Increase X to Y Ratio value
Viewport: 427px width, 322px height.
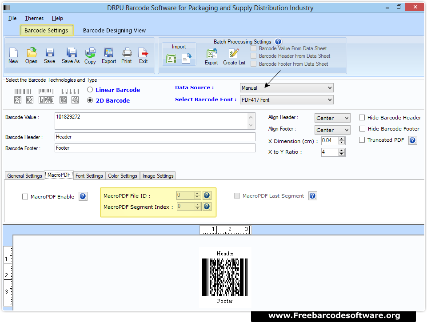click(342, 150)
